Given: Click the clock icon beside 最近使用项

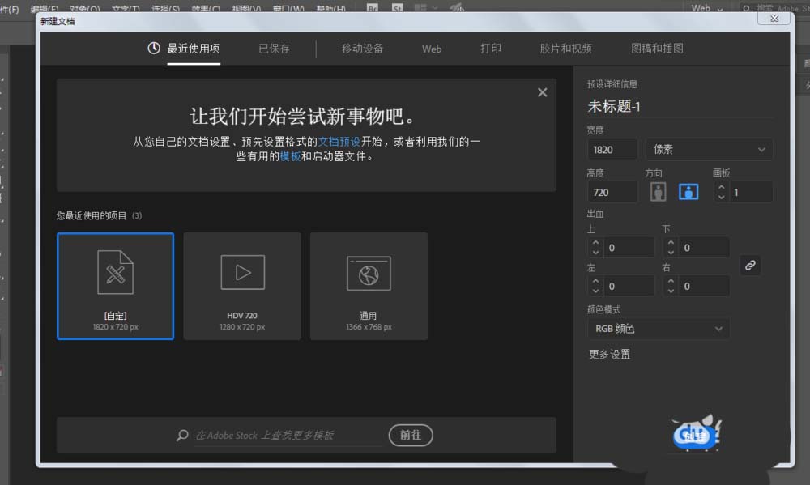Looking at the screenshot, I should (153, 48).
